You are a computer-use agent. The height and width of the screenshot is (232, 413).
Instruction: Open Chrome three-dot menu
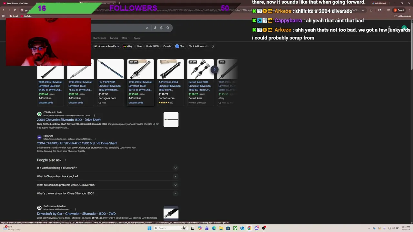pyautogui.click(x=409, y=10)
